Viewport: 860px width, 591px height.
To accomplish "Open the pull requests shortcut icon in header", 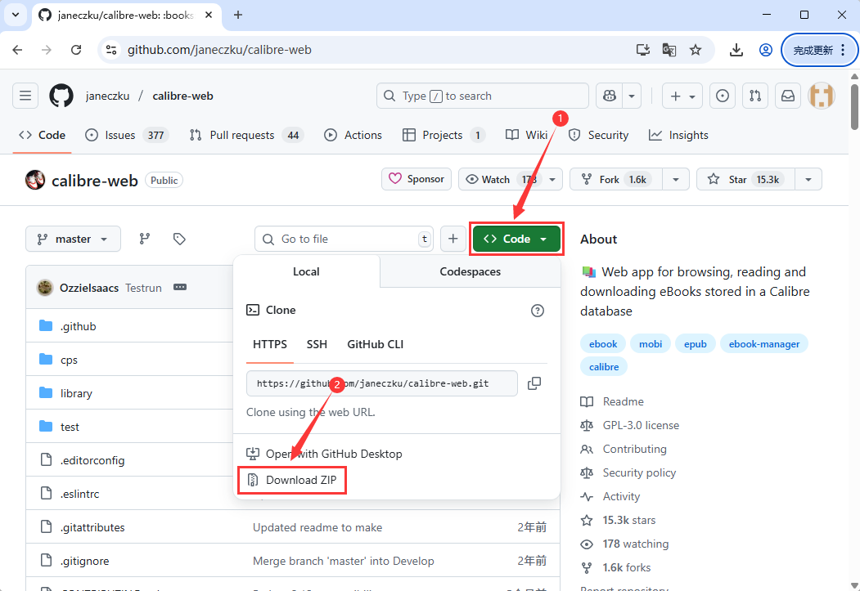I will point(755,96).
